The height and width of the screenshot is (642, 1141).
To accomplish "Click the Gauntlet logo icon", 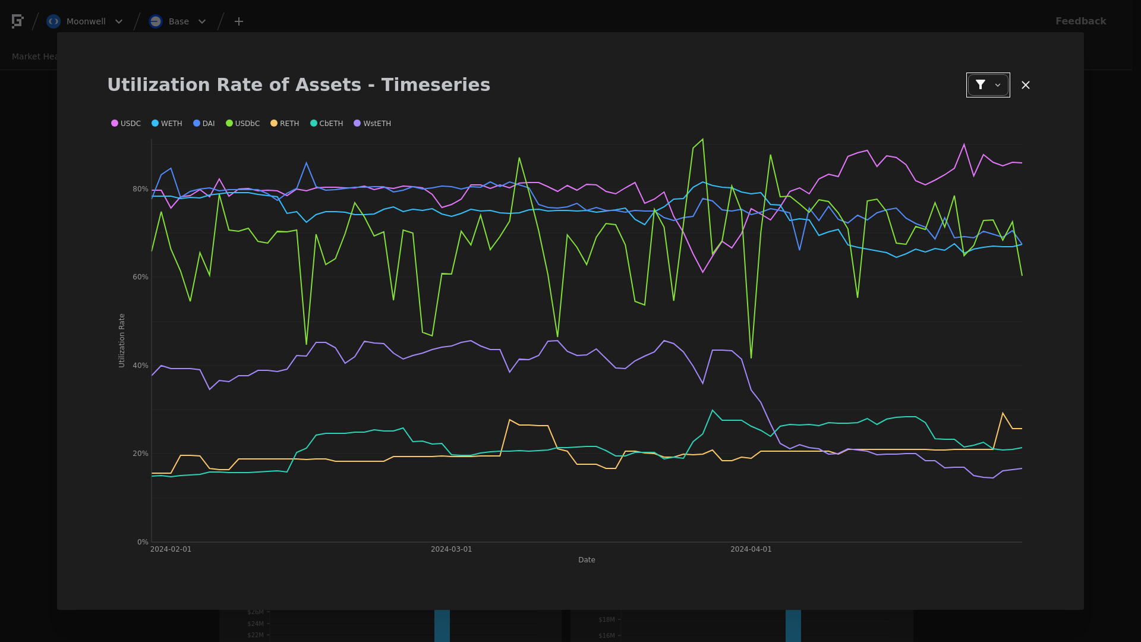I will tap(17, 21).
